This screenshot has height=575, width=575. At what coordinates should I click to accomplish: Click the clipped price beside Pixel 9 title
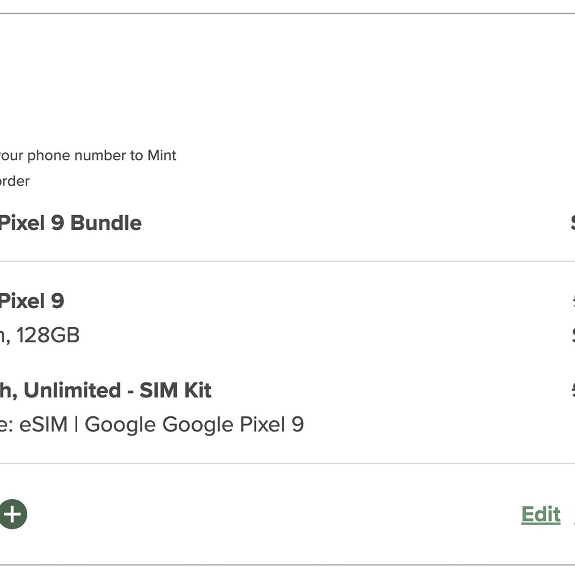coord(573,301)
